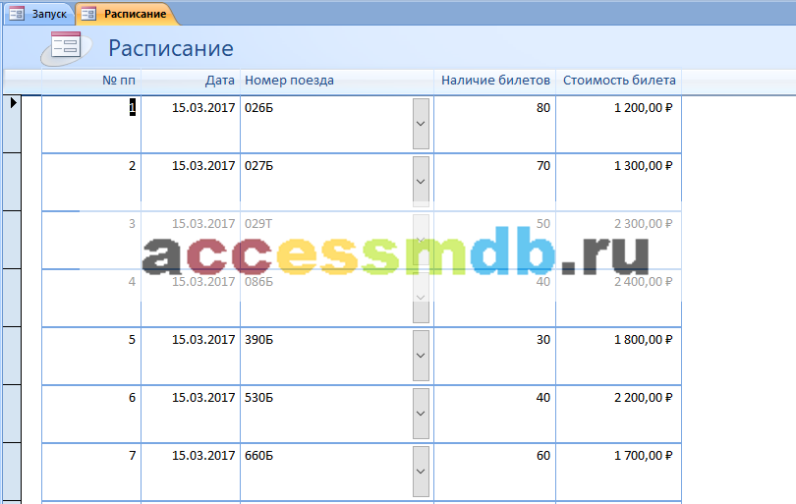The width and height of the screenshot is (796, 504).
Task: Click the № пп field with value 2
Action: click(x=91, y=182)
